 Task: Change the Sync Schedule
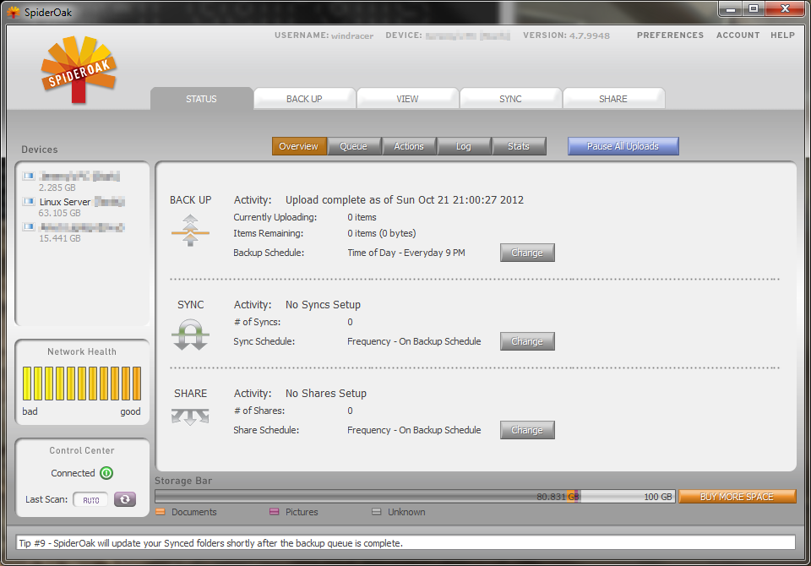click(527, 341)
